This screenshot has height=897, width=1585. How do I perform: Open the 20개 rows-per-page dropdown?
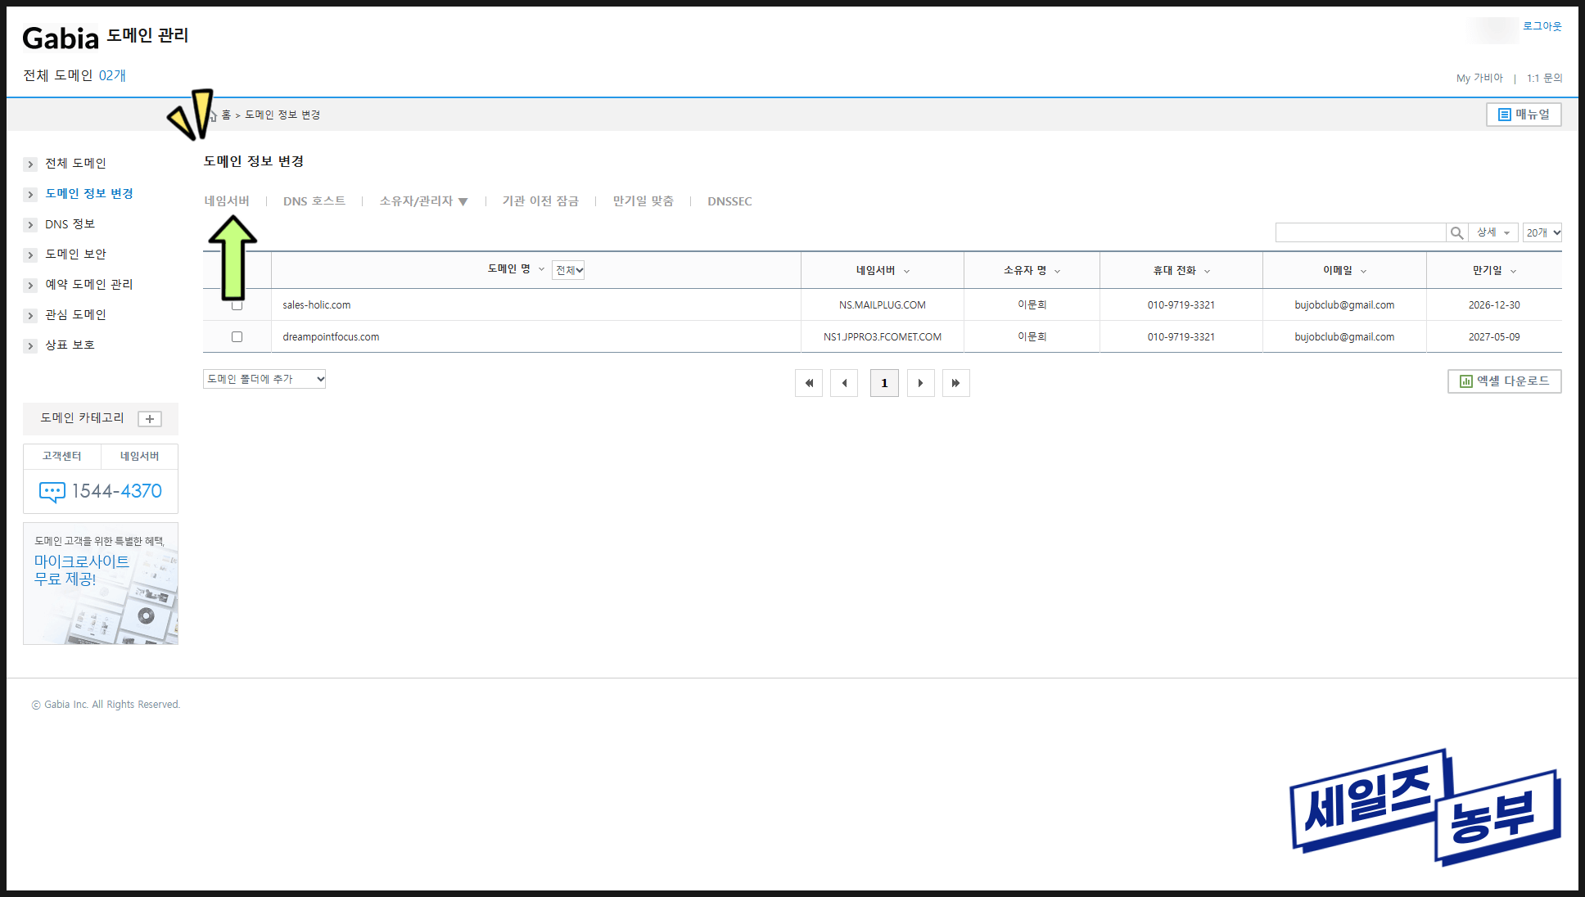pos(1542,233)
